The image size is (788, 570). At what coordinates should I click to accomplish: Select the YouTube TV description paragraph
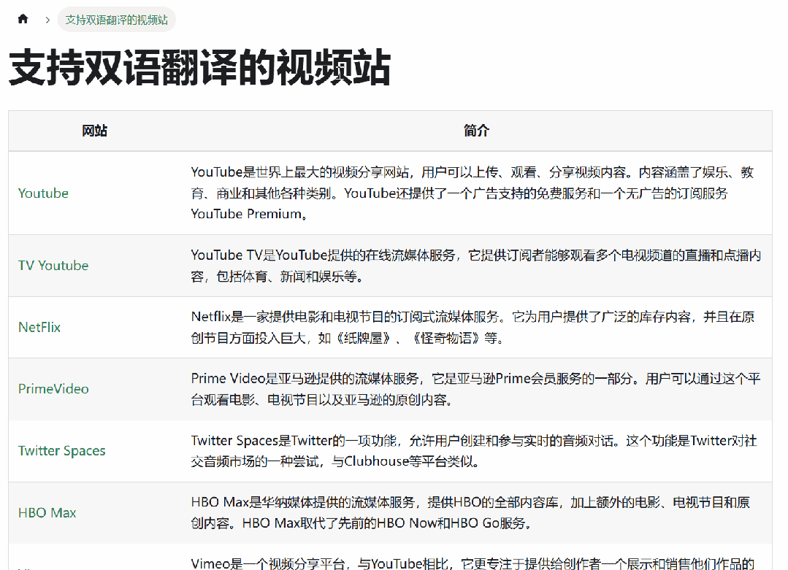pyautogui.click(x=476, y=266)
